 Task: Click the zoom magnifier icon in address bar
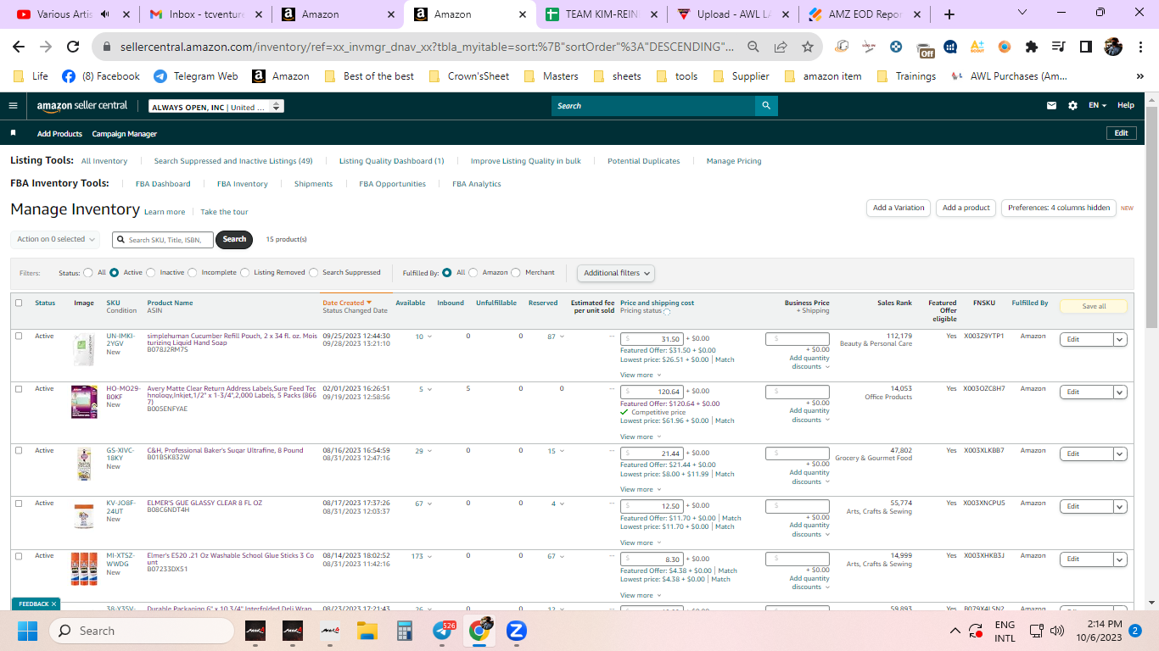[x=753, y=47]
